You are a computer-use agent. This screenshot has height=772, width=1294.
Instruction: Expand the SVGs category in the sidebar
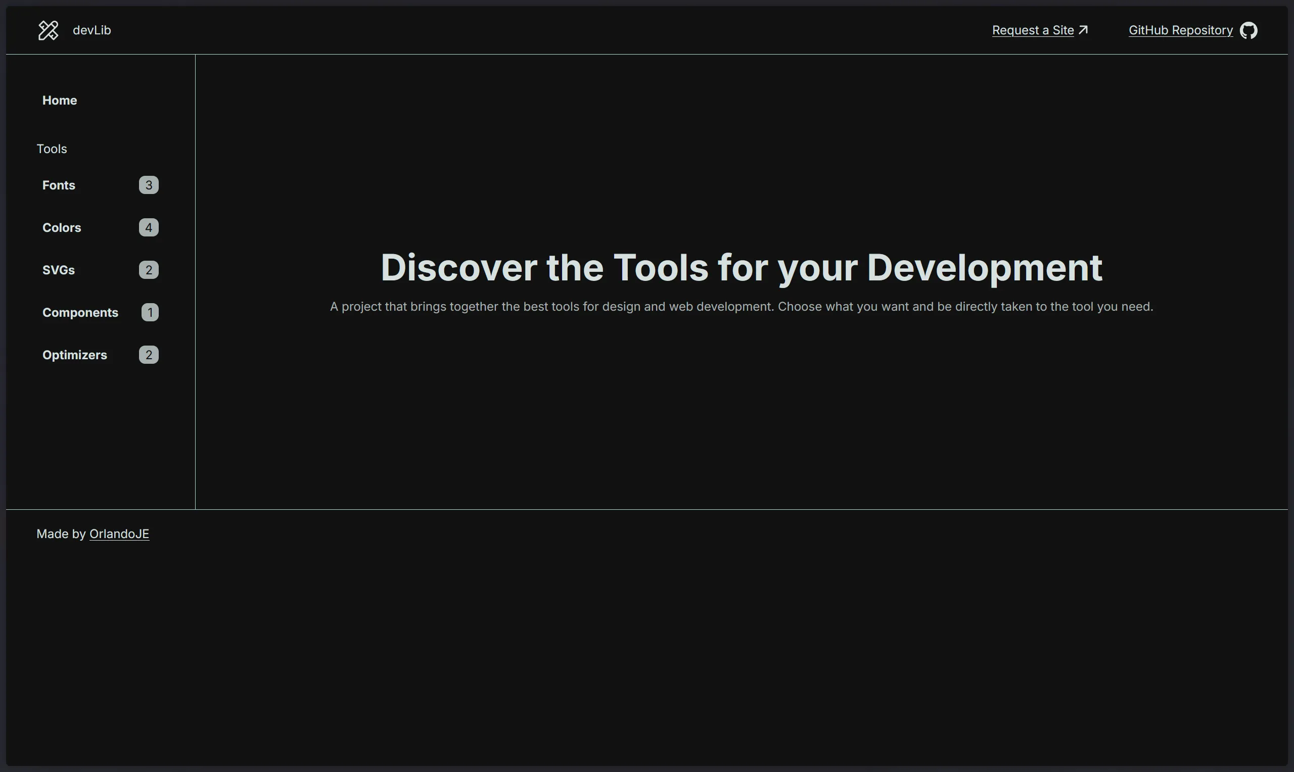(59, 269)
